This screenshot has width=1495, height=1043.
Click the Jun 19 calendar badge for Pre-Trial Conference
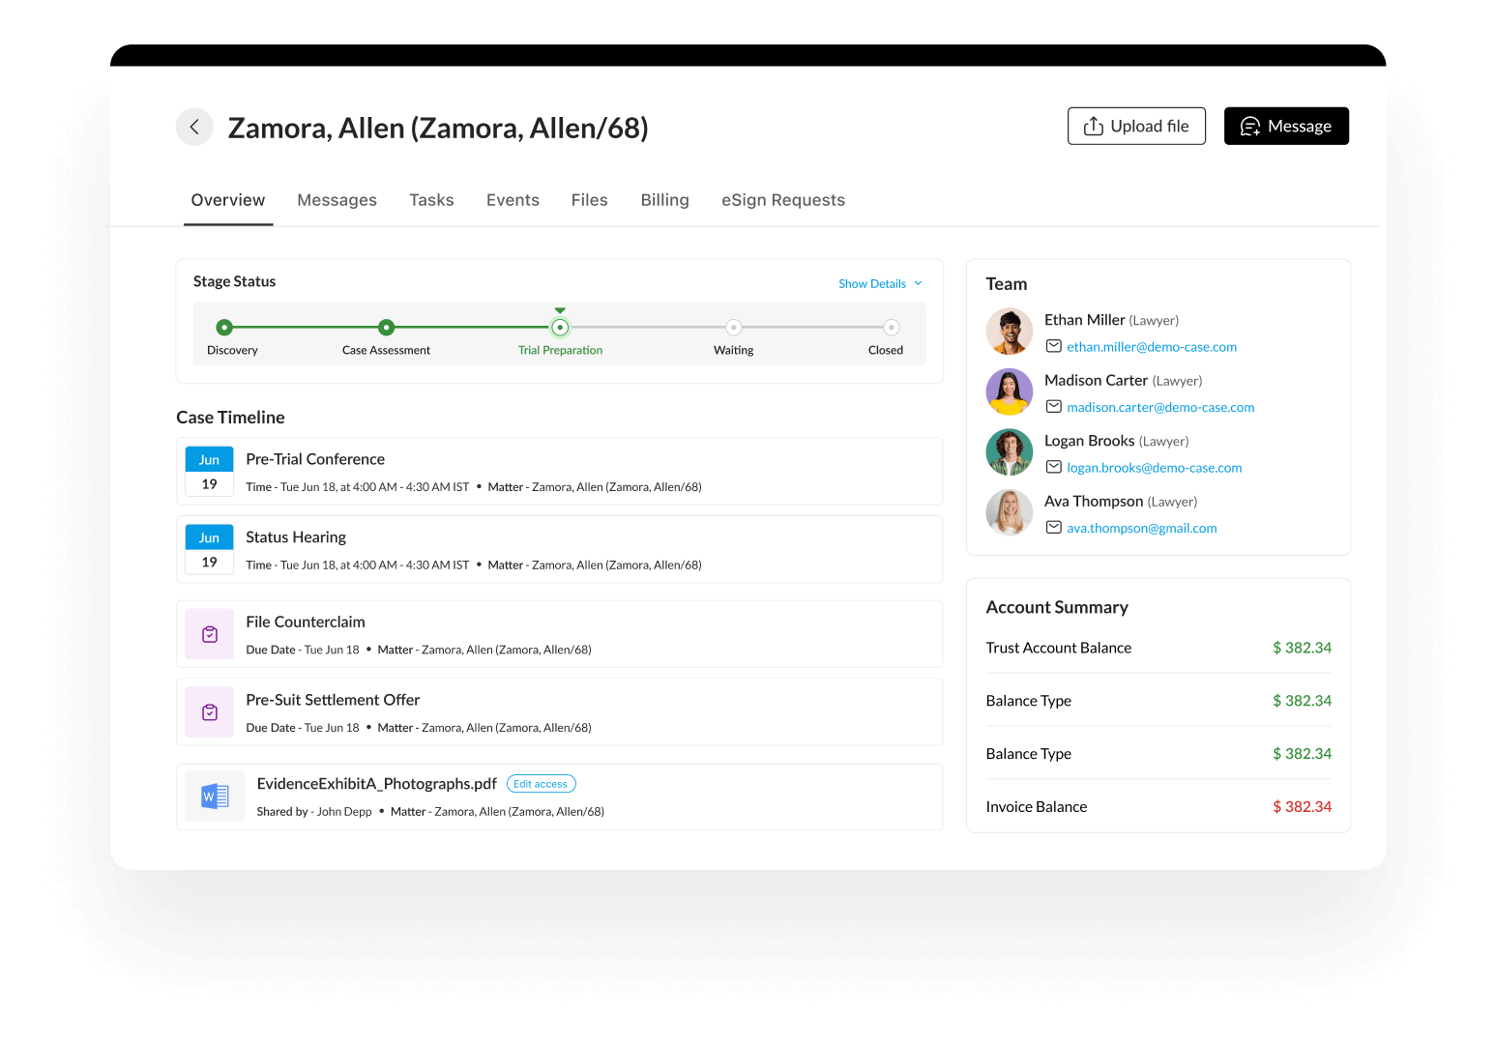point(210,471)
